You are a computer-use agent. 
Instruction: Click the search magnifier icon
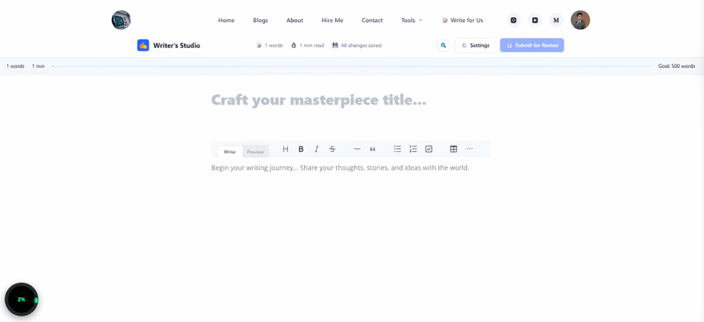443,45
